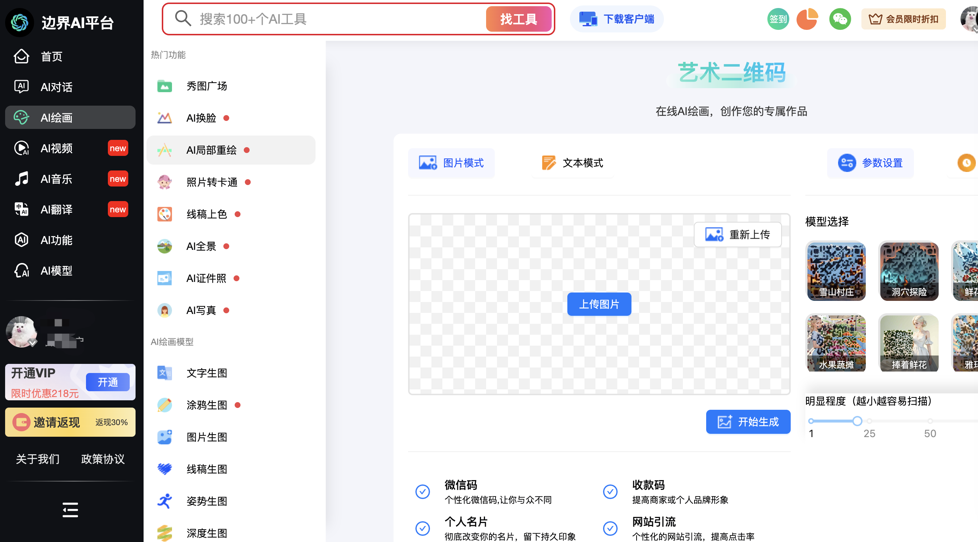978x542 pixels.
Task: Click the 50 mark on slider
Action: click(x=930, y=433)
